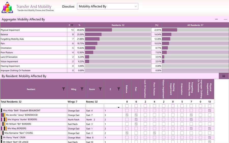This screenshot has width=229, height=143.
Task: Toggle Balance checkbox for Jennifer Bondwood
Action: click(x=127, y=115)
